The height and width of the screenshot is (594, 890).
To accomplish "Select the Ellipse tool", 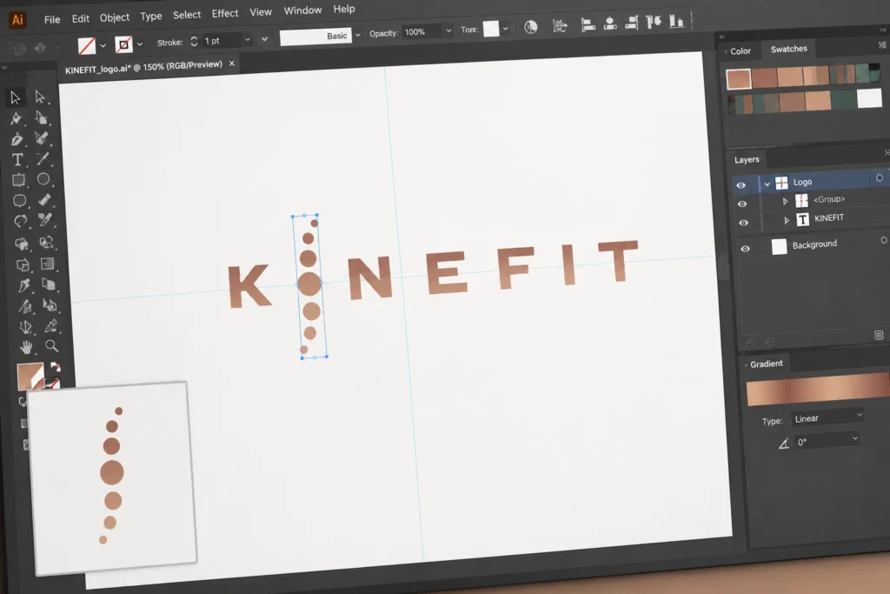I will pyautogui.click(x=43, y=179).
